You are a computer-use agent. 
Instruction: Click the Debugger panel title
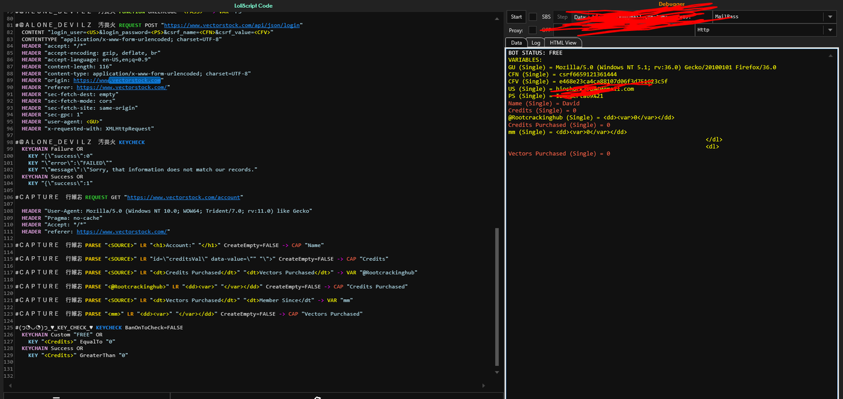[672, 4]
